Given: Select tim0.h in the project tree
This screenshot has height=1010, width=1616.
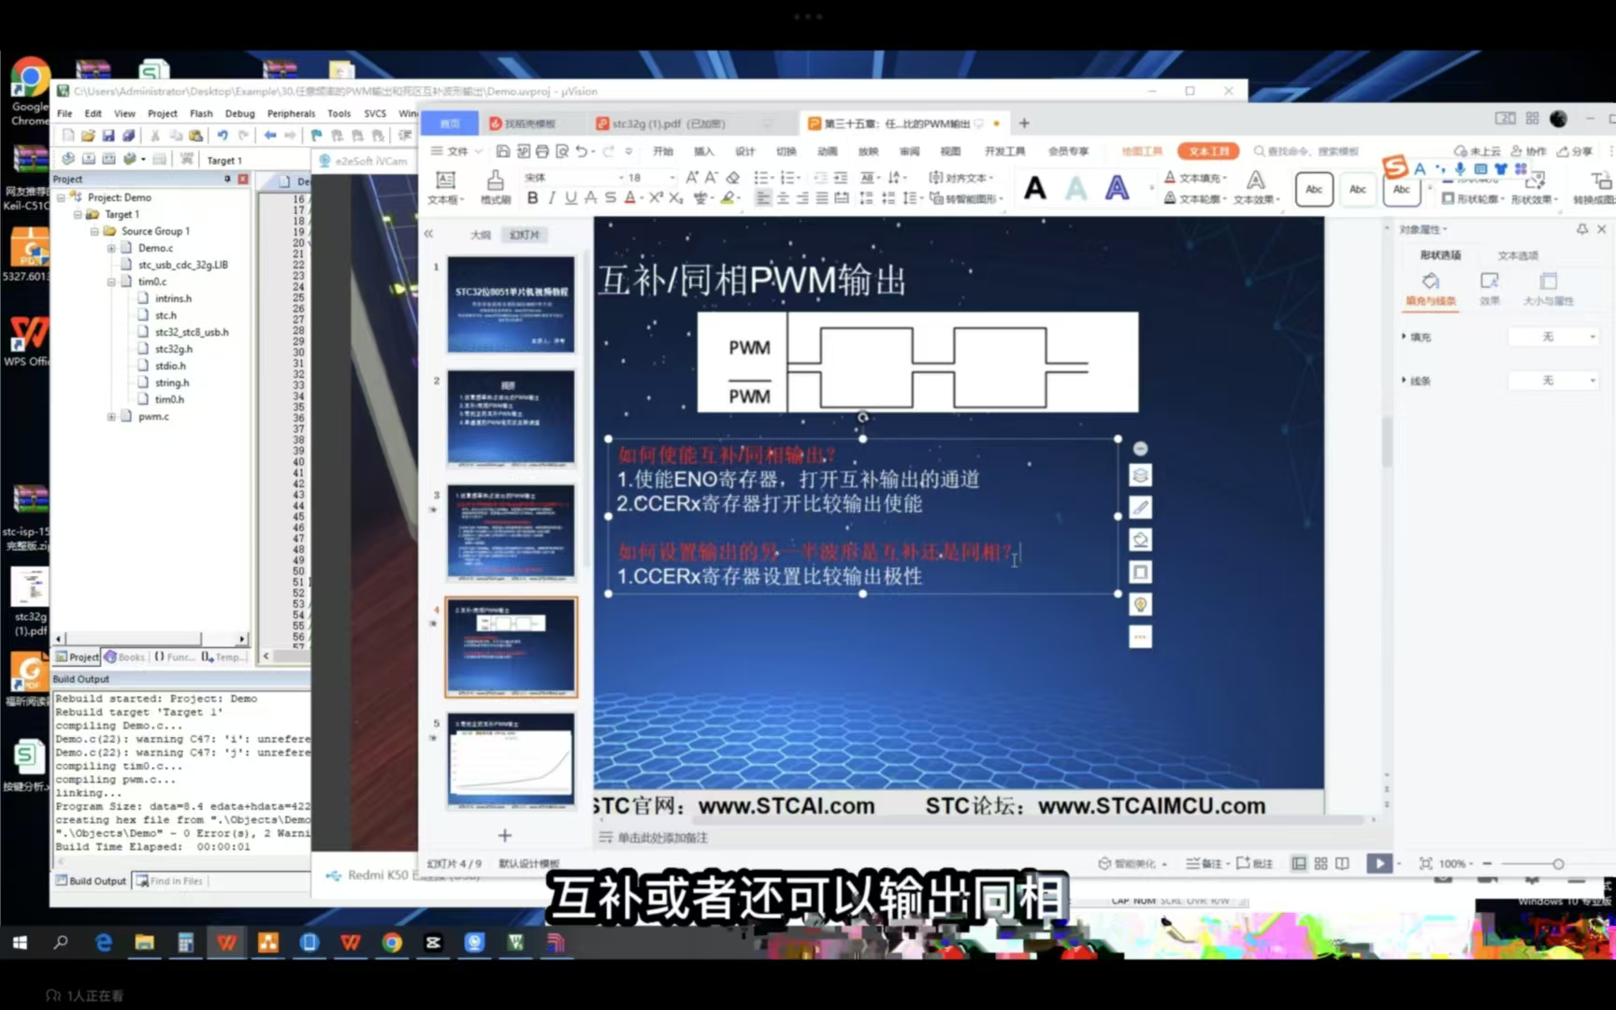Looking at the screenshot, I should [x=169, y=399].
